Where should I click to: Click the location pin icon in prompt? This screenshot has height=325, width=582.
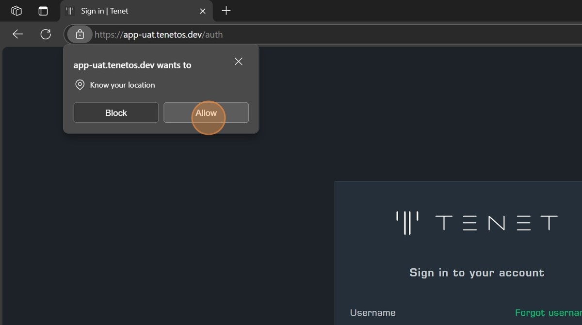80,85
